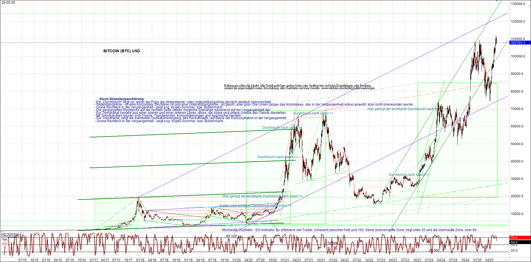Click the 100000.0 price axis label

[518, 56]
